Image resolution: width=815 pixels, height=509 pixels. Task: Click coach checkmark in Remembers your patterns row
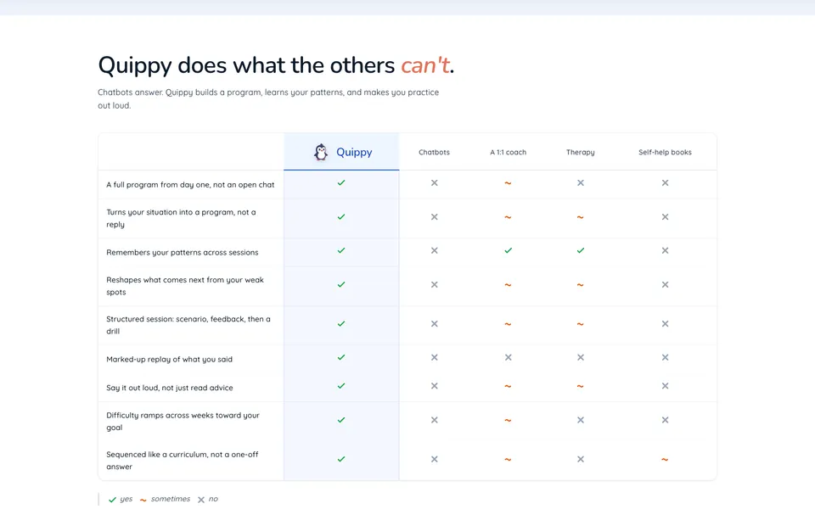[508, 250]
